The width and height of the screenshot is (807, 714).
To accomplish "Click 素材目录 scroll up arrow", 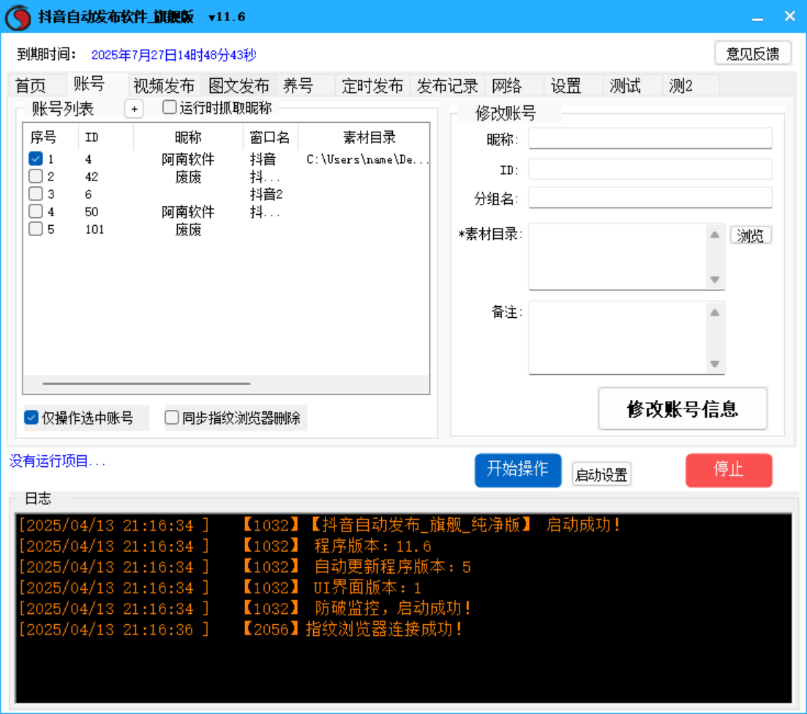I will pos(715,235).
